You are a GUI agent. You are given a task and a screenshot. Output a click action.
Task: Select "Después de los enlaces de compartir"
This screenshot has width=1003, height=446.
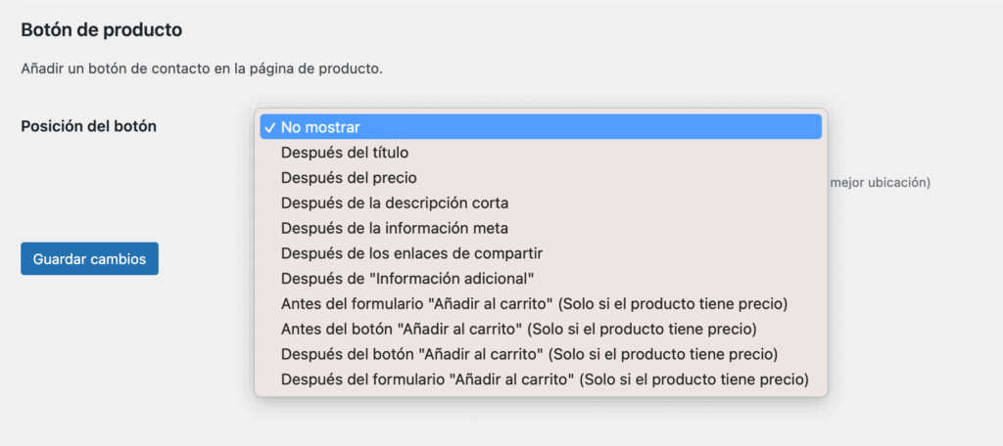click(411, 253)
